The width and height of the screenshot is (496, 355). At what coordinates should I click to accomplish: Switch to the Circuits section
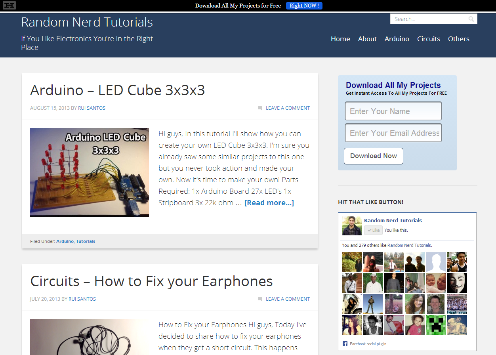428,38
